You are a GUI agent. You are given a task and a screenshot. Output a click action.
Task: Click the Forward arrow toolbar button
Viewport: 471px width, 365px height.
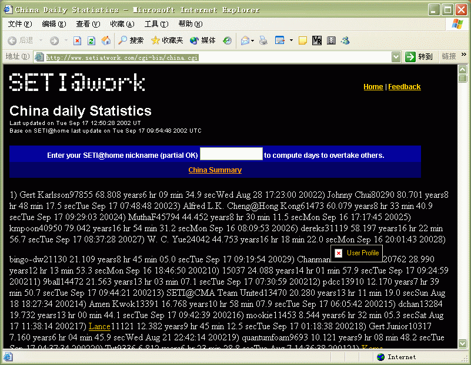[x=54, y=40]
